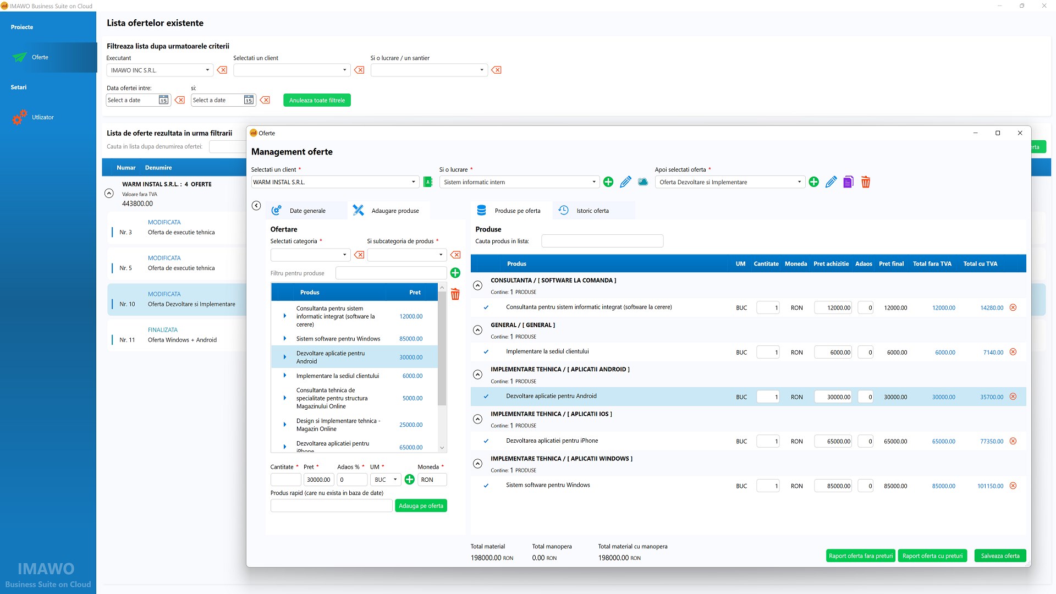Delete the selected offer with trash icon
The image size is (1056, 594).
click(866, 182)
